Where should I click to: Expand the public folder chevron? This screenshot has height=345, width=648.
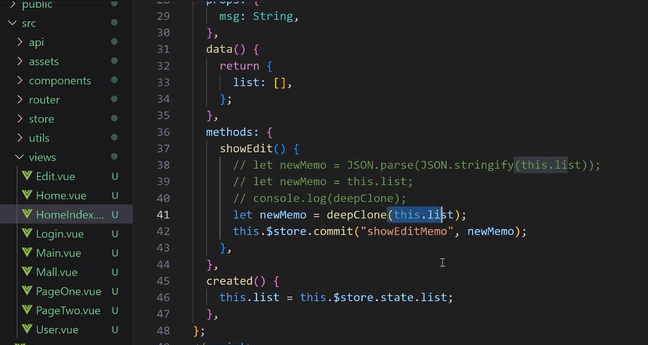coord(12,5)
